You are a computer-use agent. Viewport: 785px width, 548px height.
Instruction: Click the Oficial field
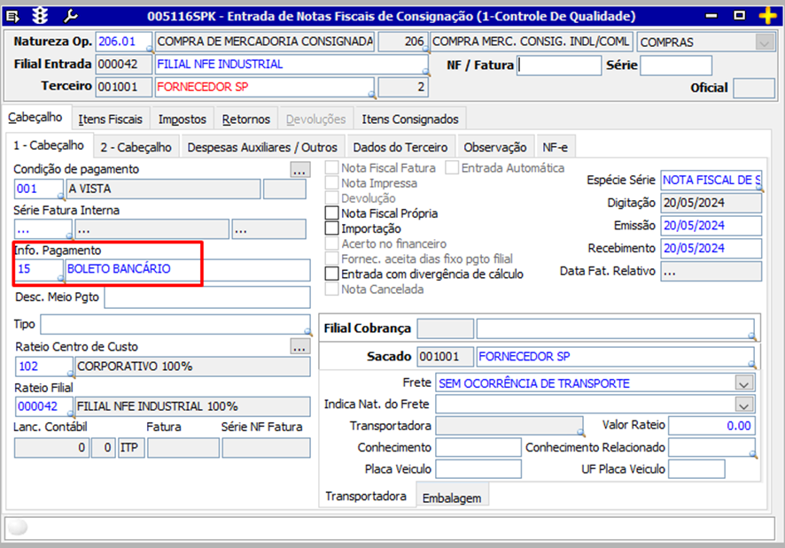click(x=754, y=88)
